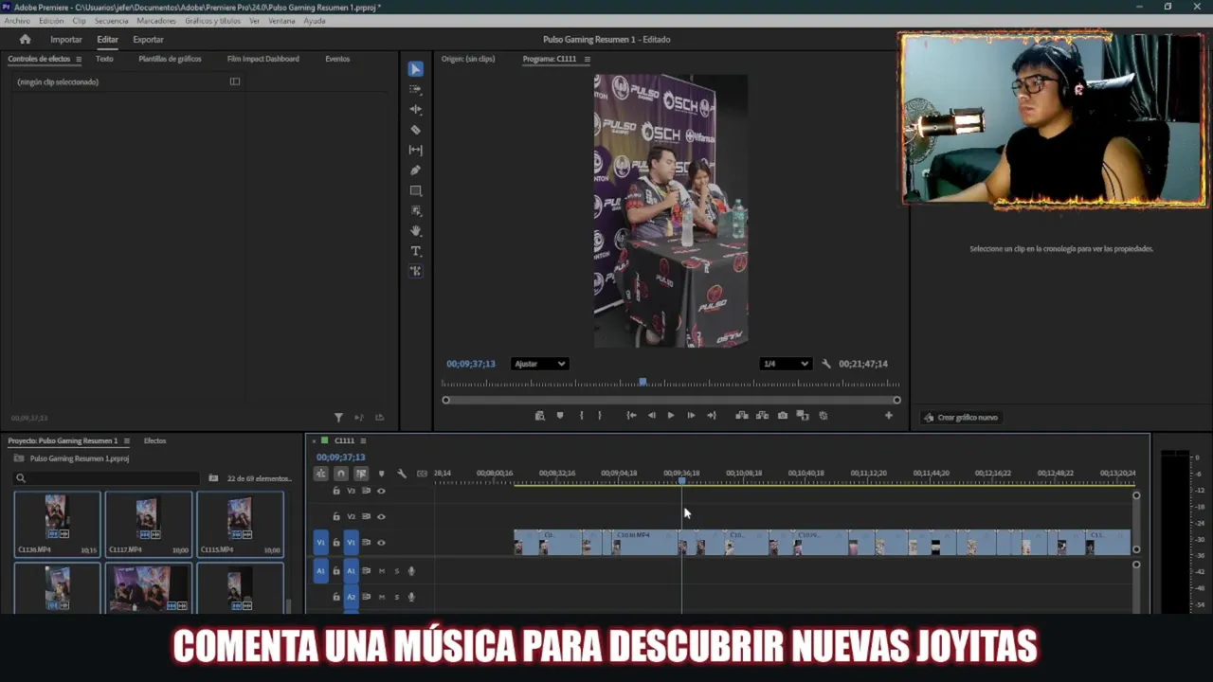Go to Out point
Image resolution: width=1213 pixels, height=682 pixels.
tap(711, 415)
